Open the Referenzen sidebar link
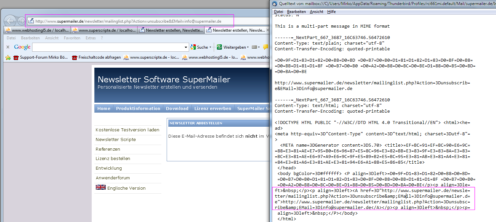 (108, 149)
